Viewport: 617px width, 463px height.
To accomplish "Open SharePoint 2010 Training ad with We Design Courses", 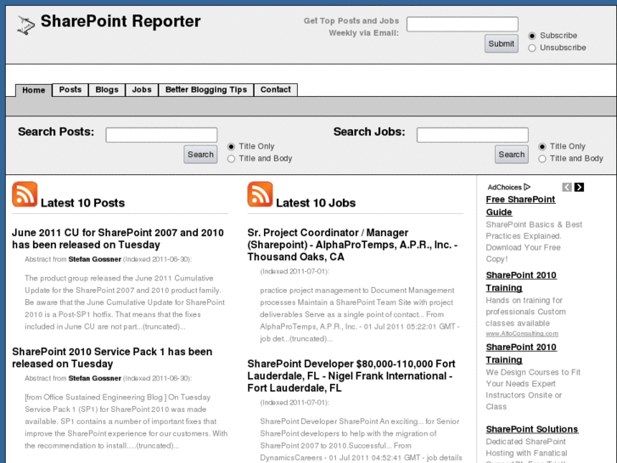I will [521, 353].
